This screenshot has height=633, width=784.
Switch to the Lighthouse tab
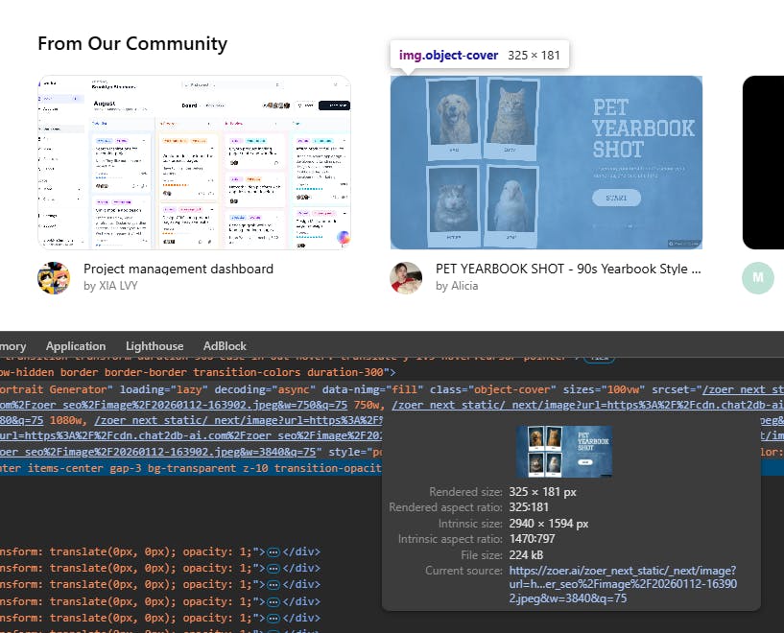[154, 345]
